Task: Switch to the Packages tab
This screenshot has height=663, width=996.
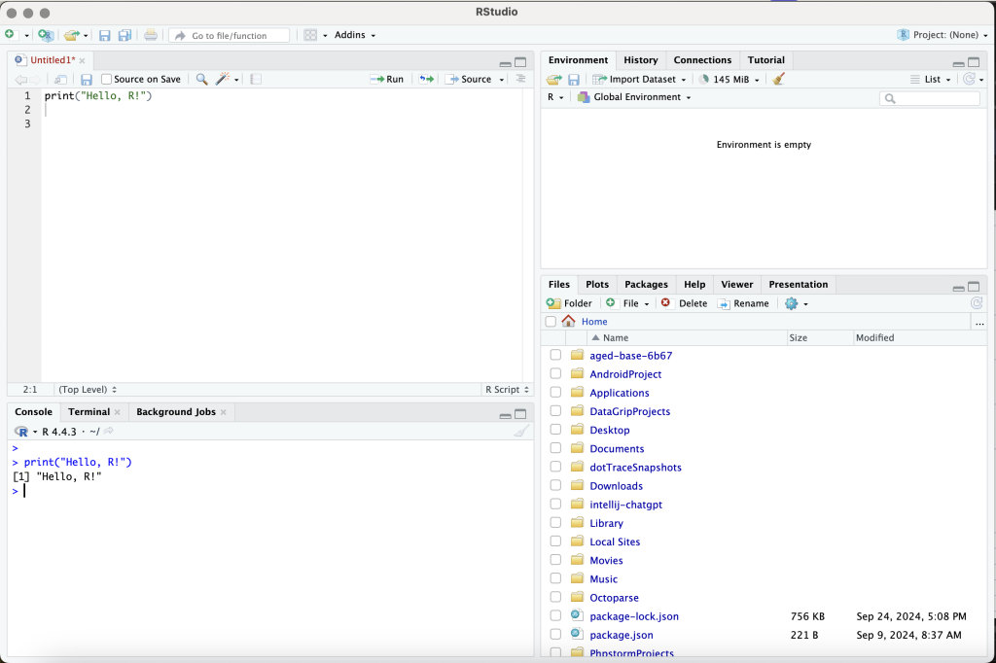Action: (x=646, y=284)
